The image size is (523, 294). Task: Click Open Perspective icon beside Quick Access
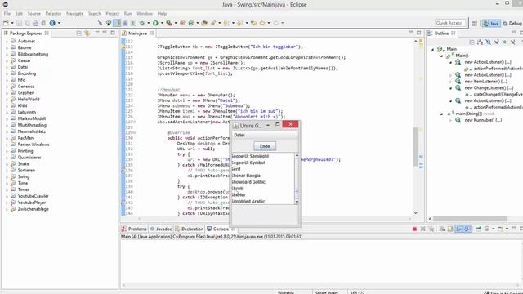475,24
